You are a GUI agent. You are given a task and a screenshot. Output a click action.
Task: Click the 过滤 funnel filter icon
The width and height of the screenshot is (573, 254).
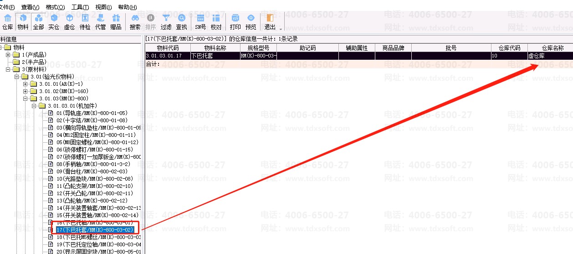166,22
